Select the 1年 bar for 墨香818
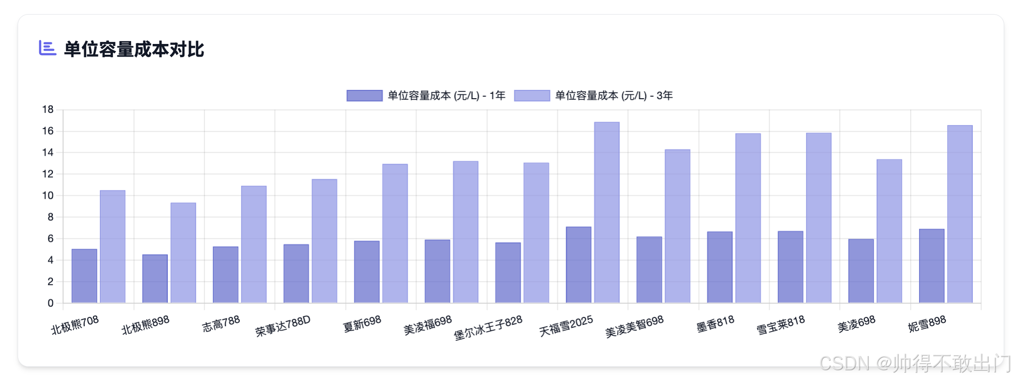Viewport: 1014px width, 380px height. [x=720, y=267]
